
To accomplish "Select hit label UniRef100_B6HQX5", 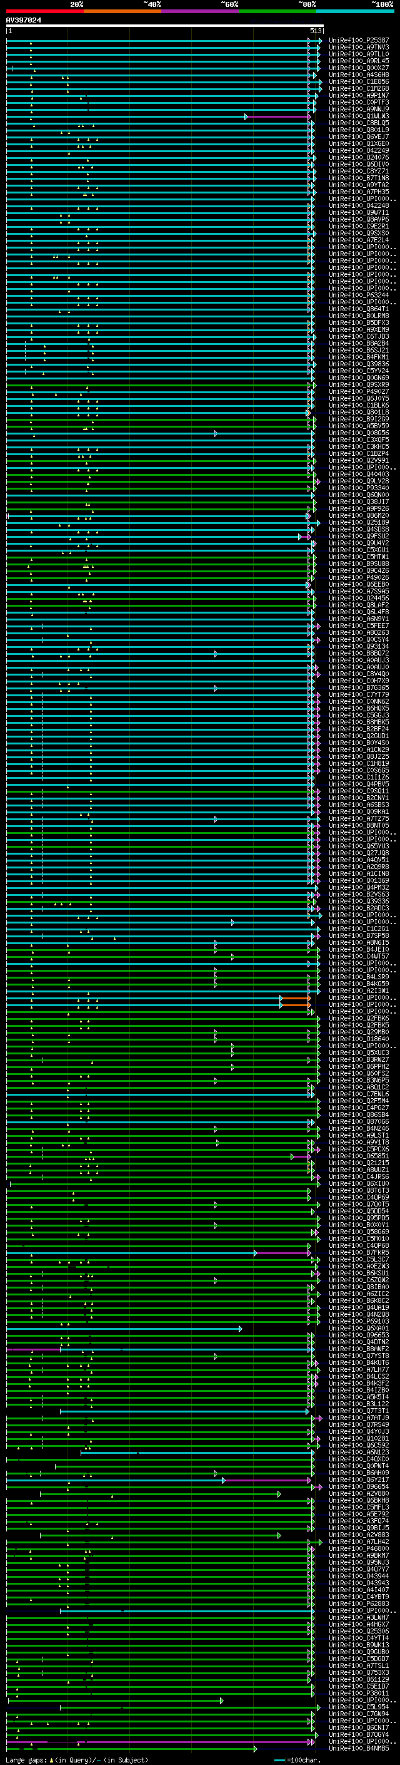I will click(359, 709).
